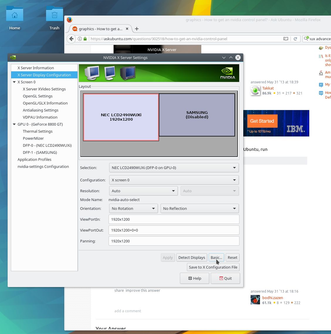Click the NVIDIA icon in window titlebar
The height and width of the screenshot is (334, 331).
click(x=13, y=57)
